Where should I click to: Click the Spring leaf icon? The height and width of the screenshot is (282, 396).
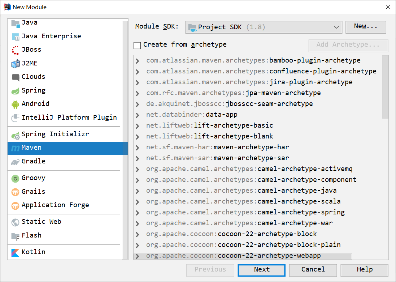tap(15, 91)
